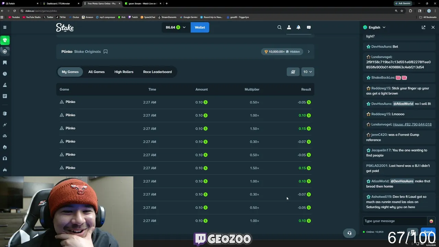Image resolution: width=439 pixels, height=247 pixels.
Task: Click the Lsndonvogel hash message username
Action: pyautogui.click(x=381, y=57)
